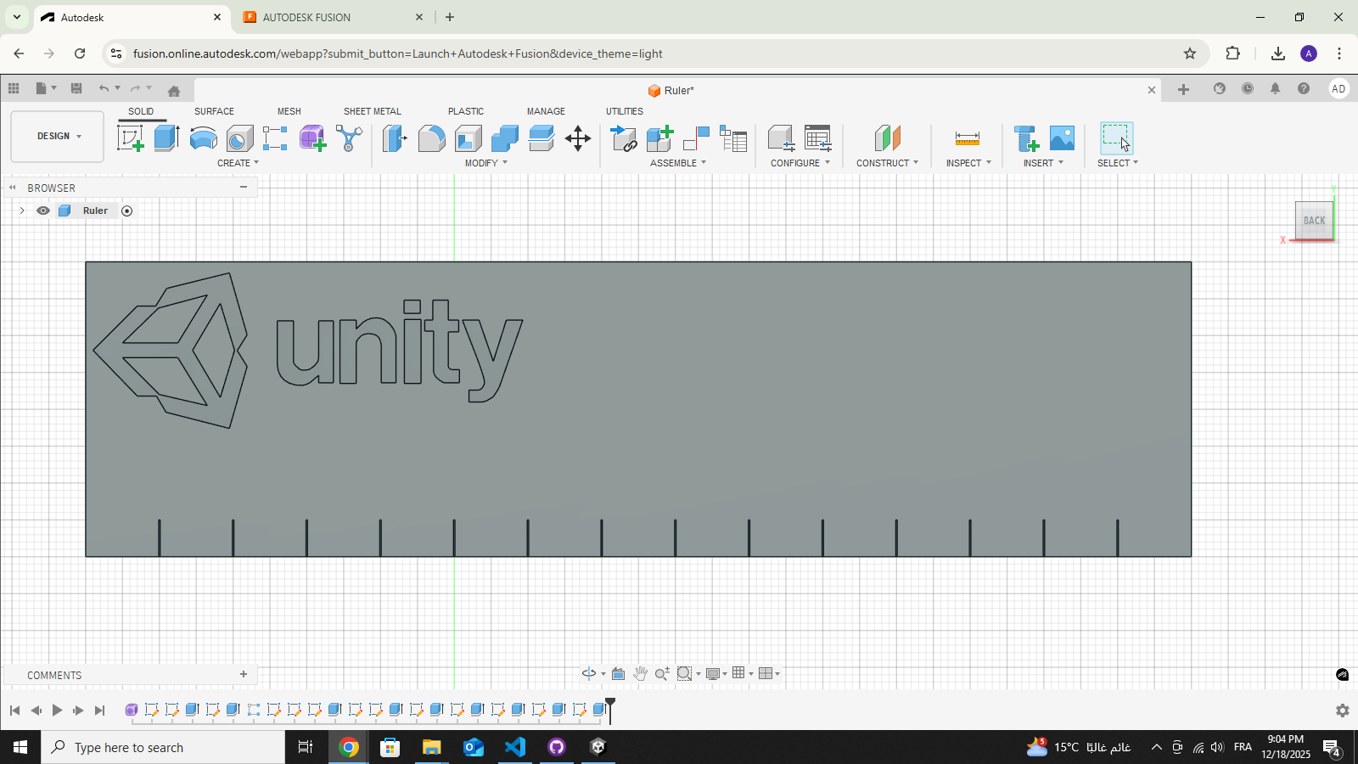Select the purple Create Form tool
Image resolution: width=1358 pixels, height=764 pixels.
312,138
